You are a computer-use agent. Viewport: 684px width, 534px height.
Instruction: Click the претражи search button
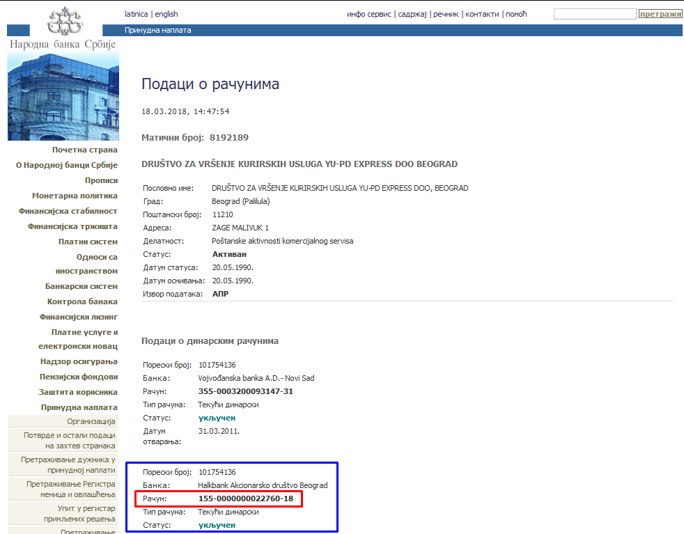click(660, 14)
